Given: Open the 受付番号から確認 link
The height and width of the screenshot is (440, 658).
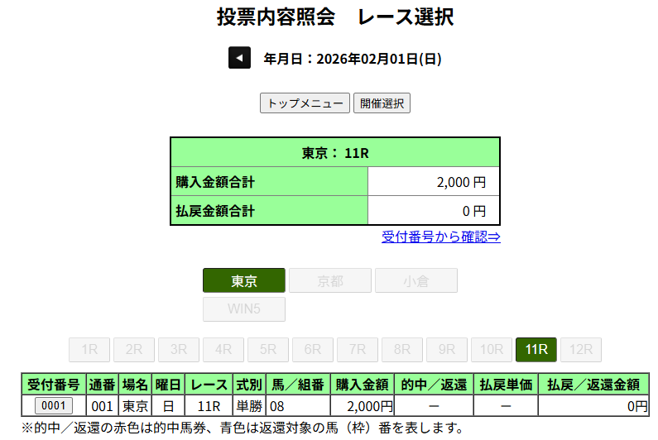Looking at the screenshot, I should tap(440, 237).
